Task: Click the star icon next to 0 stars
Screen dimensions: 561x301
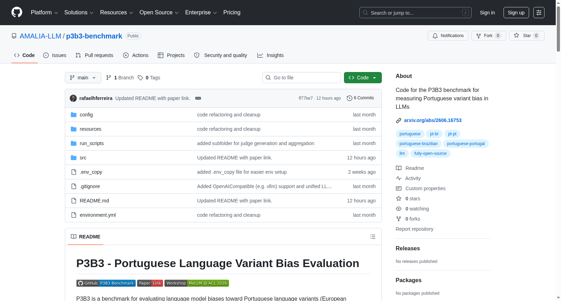Action: click(x=399, y=199)
